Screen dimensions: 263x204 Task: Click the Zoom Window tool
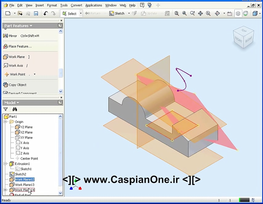click(185, 13)
